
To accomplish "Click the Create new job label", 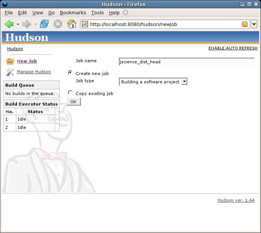I will pos(92,74).
